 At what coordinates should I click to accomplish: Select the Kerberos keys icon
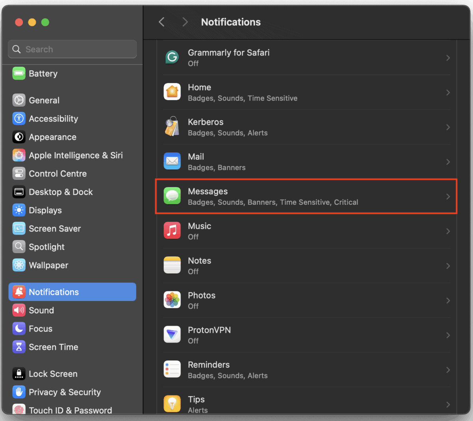tap(172, 127)
